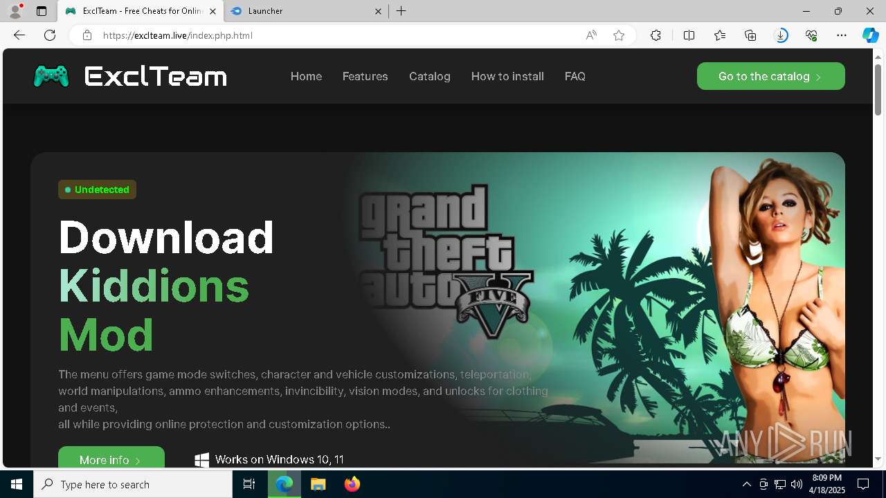Image resolution: width=886 pixels, height=498 pixels.
Task: Click the Works on Windows 10, 11 text
Action: (279, 459)
